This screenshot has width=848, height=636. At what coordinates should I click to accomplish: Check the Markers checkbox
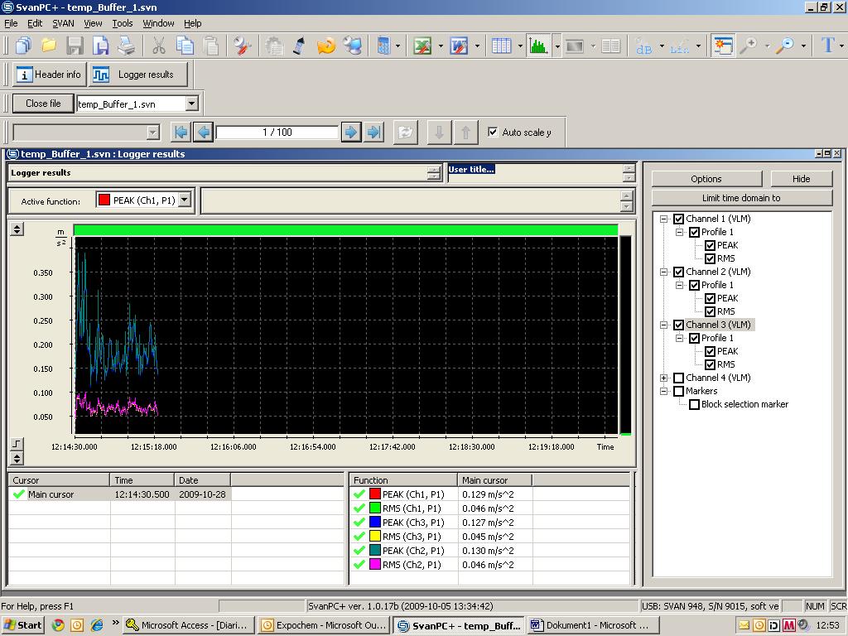pos(679,391)
